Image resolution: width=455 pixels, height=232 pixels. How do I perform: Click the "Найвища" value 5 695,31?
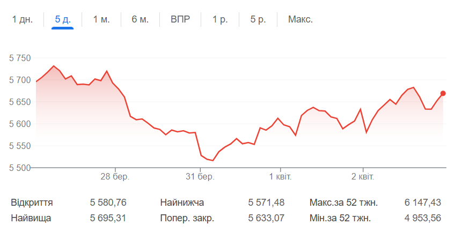pos(108,219)
